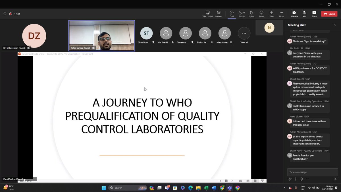Open Microsoft Edge from the taskbar
Screen dimensions: 341x192
pos(190,188)
